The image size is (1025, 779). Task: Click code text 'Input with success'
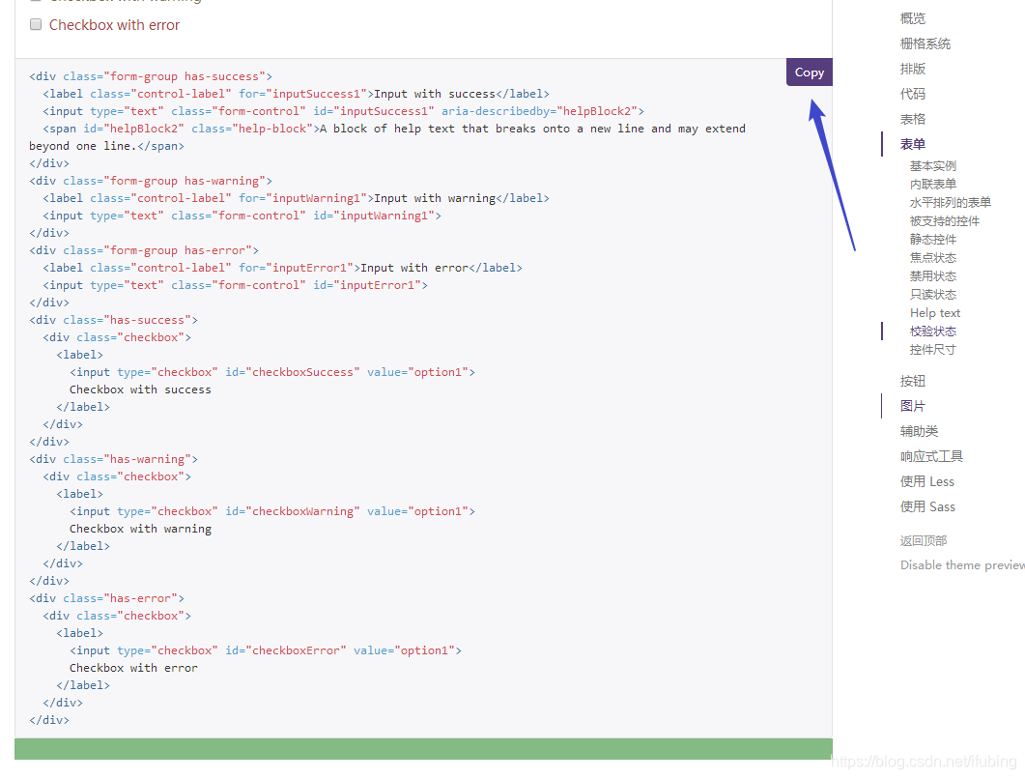(x=435, y=94)
